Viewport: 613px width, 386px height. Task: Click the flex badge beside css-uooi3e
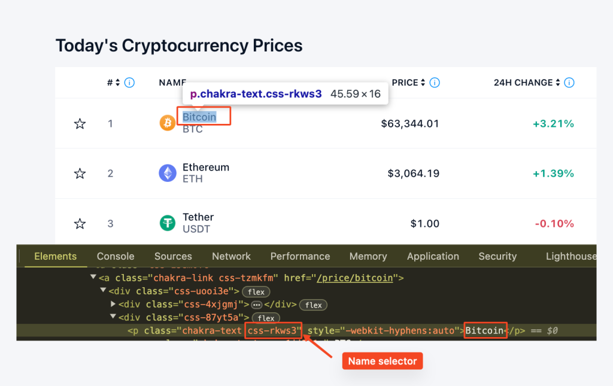[256, 292]
